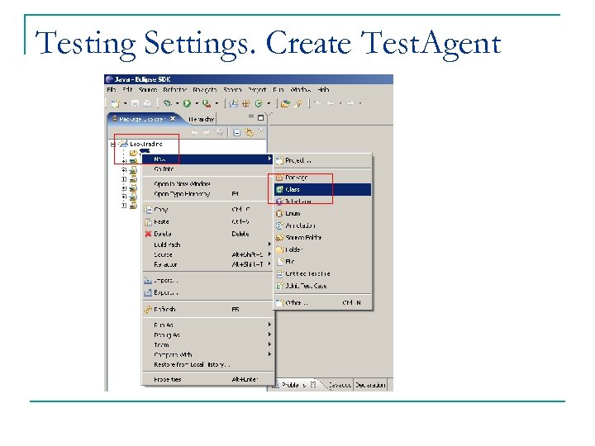Open the Run As submenu
The image size is (595, 446).
(207, 325)
